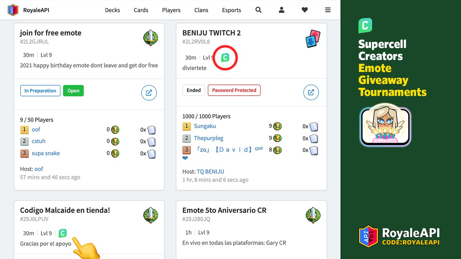
Task: Open the Sungaku player profile
Action: [205, 126]
